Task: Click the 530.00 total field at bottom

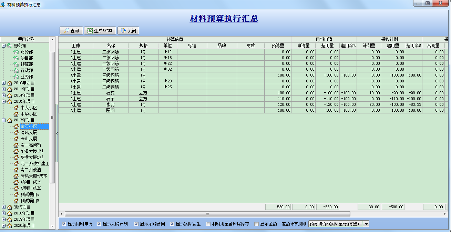Action: (278, 206)
